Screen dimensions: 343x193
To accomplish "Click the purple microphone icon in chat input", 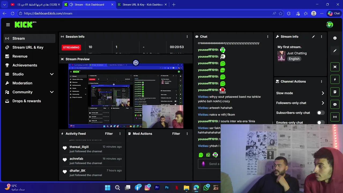I will point(203,164).
